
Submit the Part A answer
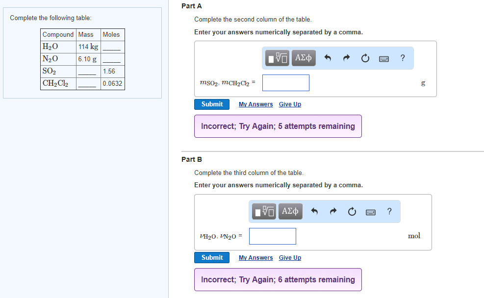tap(212, 104)
